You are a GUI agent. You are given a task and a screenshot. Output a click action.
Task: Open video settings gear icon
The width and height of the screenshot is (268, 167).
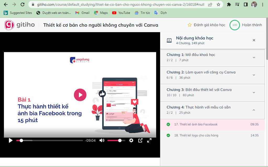[131, 140]
